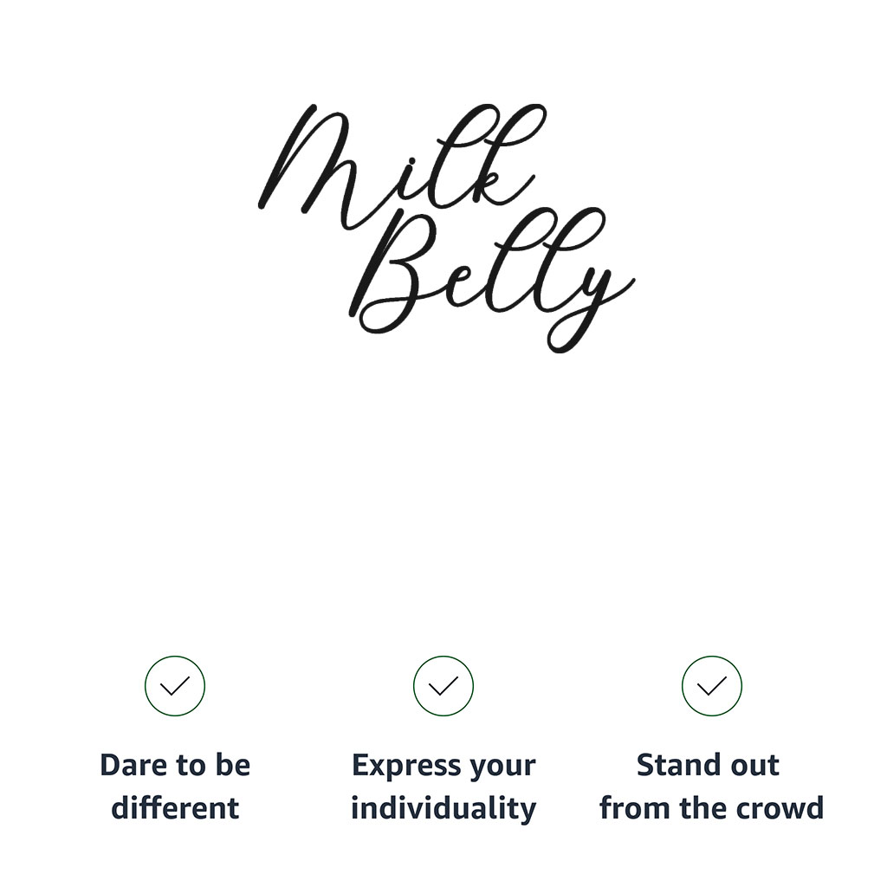Tap the checkmark icon above "Stand out from the crowd"

(712, 686)
